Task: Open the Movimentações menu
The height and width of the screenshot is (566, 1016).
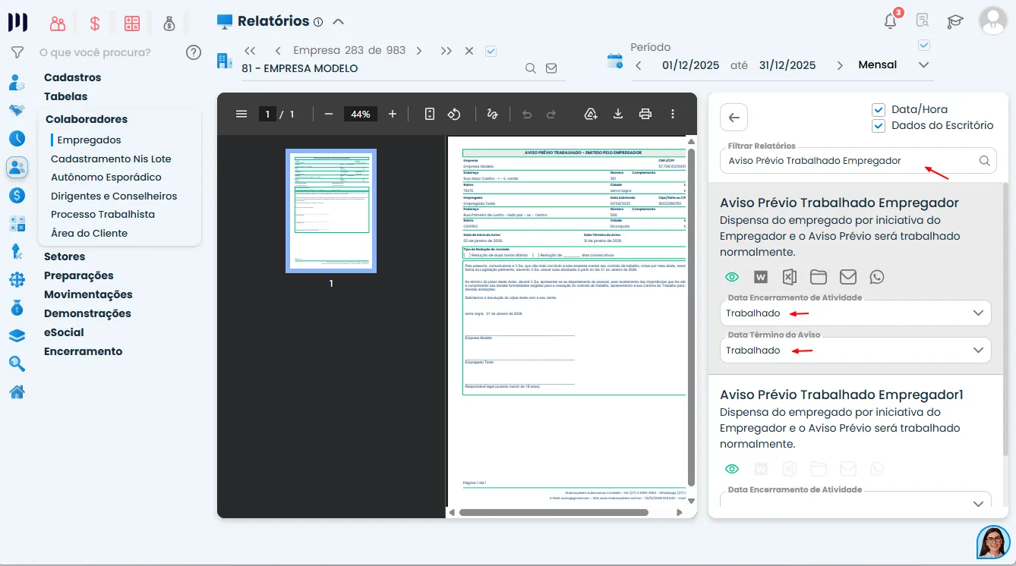Action: pyautogui.click(x=88, y=294)
